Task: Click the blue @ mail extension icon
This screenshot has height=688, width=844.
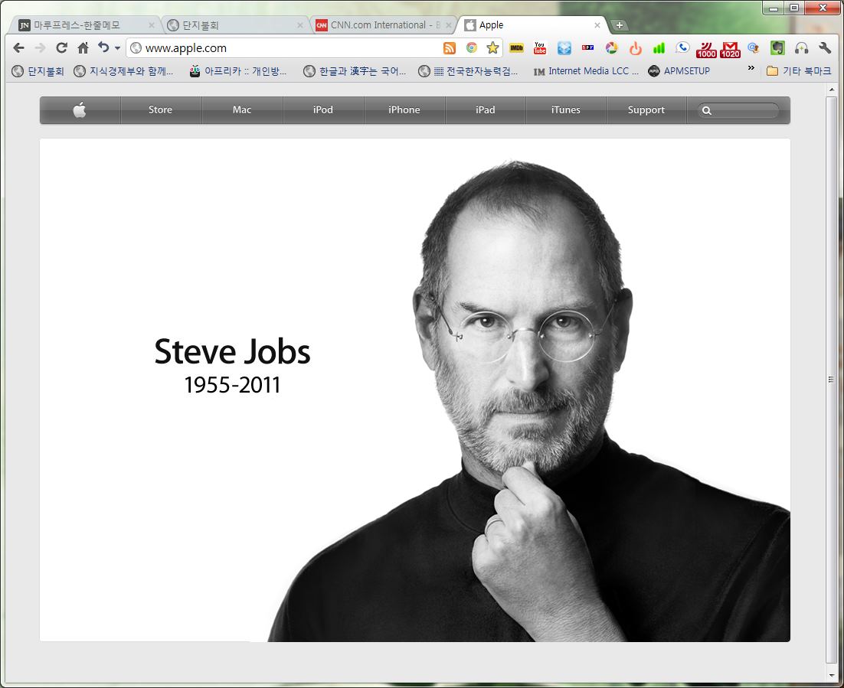Action: 753,48
